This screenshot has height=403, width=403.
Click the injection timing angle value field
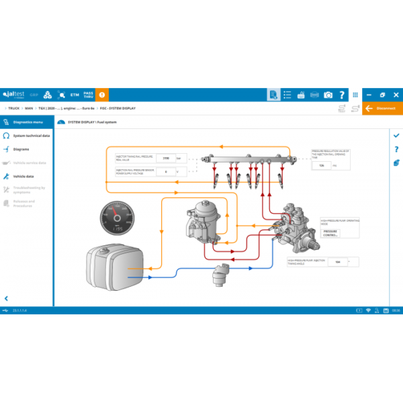pyautogui.click(x=338, y=262)
